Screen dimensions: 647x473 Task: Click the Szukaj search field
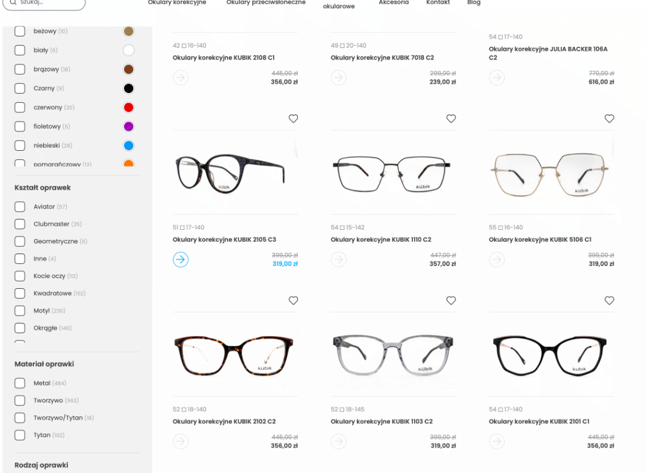pyautogui.click(x=46, y=3)
